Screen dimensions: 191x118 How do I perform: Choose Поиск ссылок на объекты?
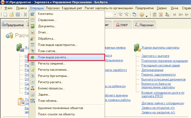67,114
